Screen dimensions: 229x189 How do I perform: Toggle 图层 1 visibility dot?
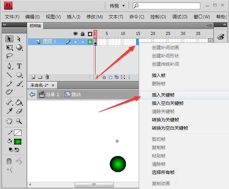pyautogui.click(x=76, y=42)
